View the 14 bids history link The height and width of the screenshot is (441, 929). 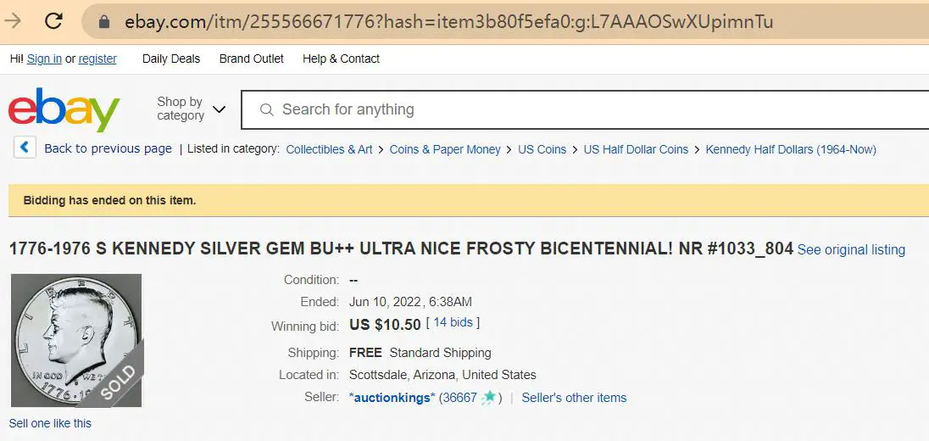point(453,322)
